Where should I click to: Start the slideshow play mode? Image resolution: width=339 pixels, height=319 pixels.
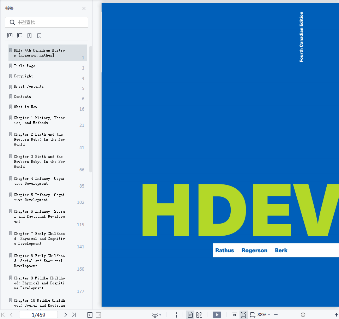tap(217, 315)
